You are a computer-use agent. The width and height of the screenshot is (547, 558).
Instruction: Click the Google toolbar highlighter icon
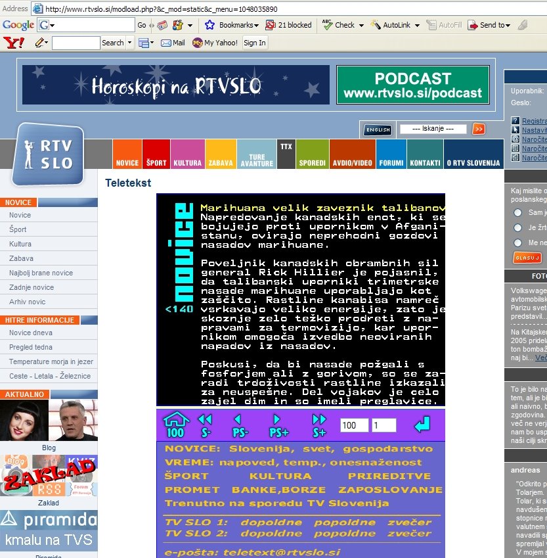point(522,25)
